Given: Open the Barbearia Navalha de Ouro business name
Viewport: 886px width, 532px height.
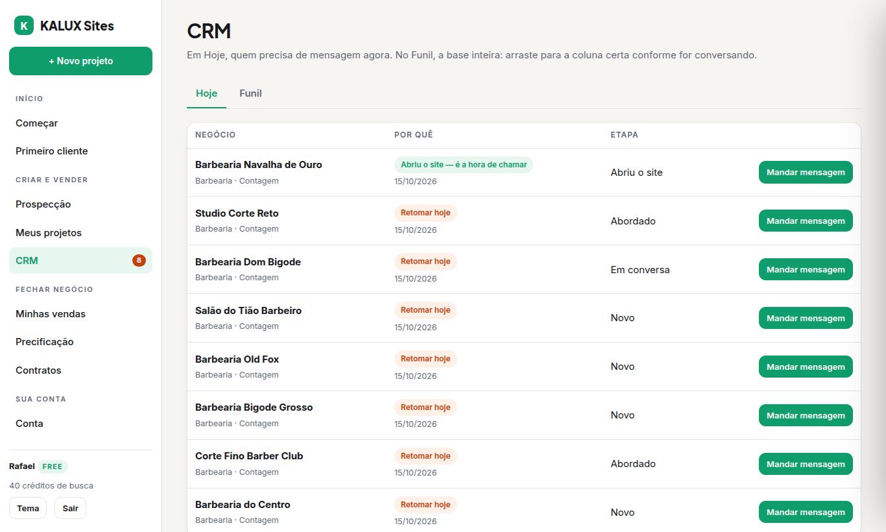Looking at the screenshot, I should pyautogui.click(x=259, y=165).
